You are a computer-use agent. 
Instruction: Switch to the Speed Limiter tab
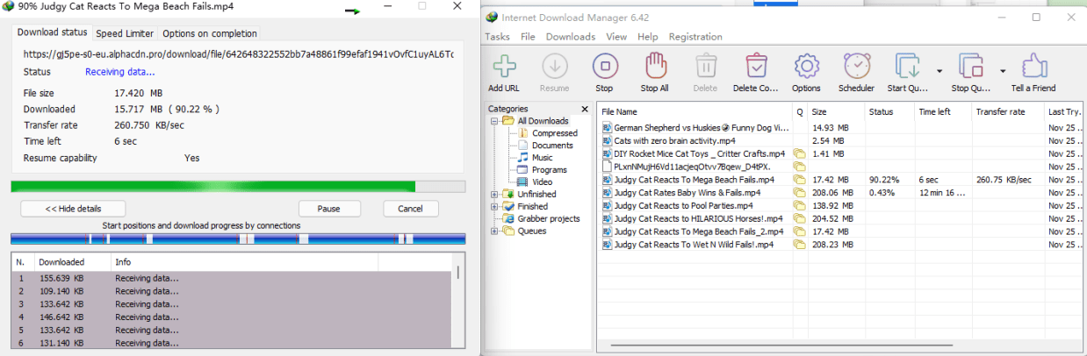point(125,33)
